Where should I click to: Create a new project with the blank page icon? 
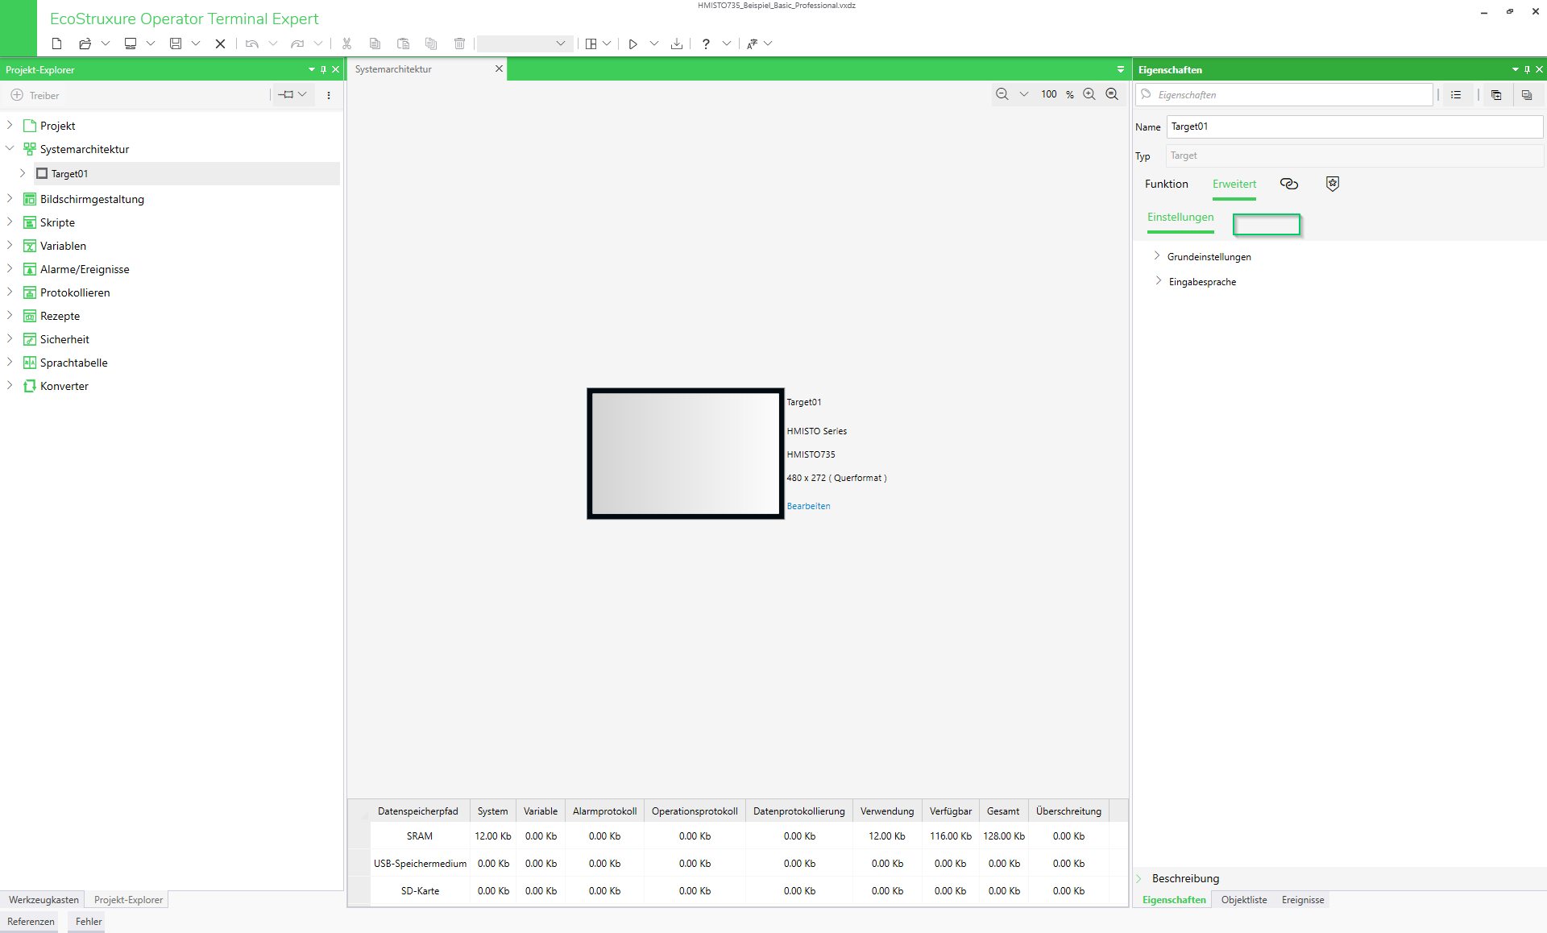56,44
